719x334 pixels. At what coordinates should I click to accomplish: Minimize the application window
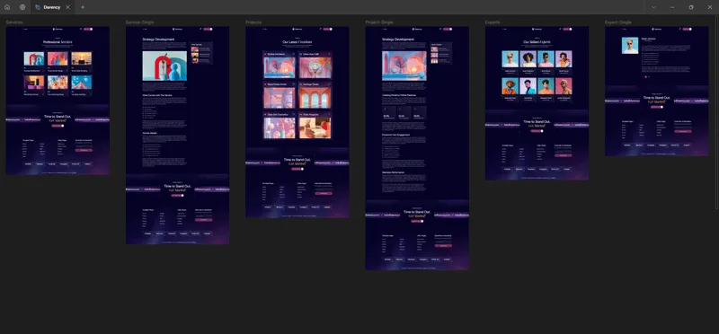(672, 7)
